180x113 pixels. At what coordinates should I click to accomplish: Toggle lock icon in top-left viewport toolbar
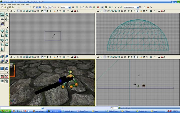click(x=54, y=11)
